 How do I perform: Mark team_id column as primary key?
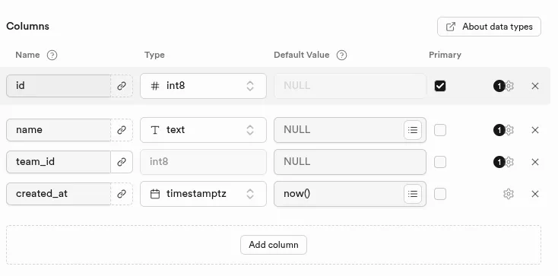point(440,162)
